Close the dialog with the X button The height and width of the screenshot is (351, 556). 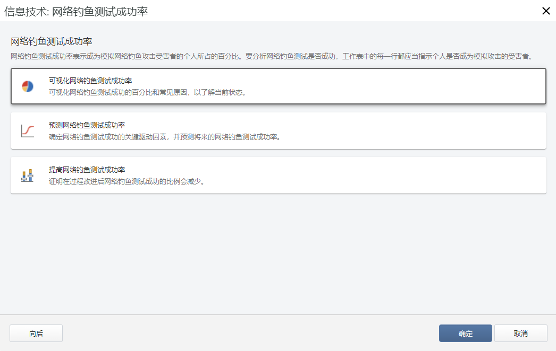(545, 11)
